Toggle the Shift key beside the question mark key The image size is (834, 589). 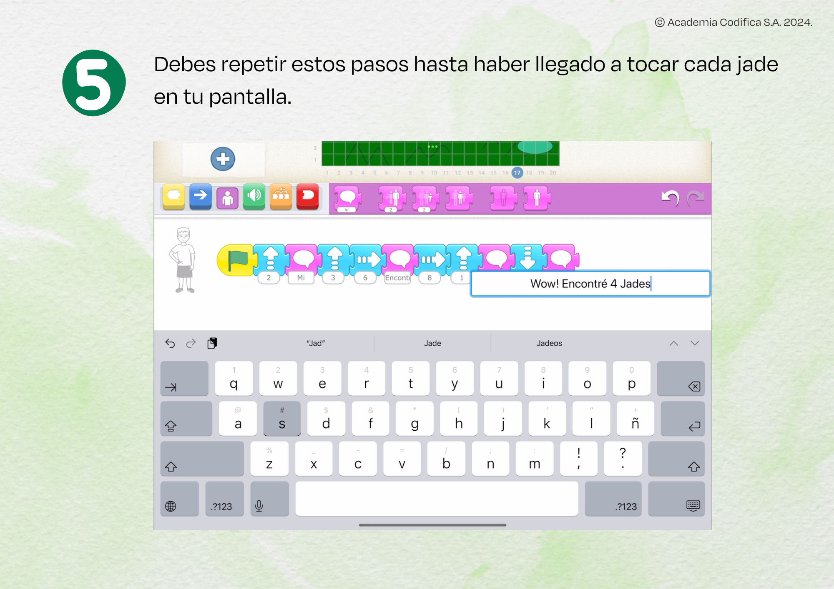tap(676, 459)
